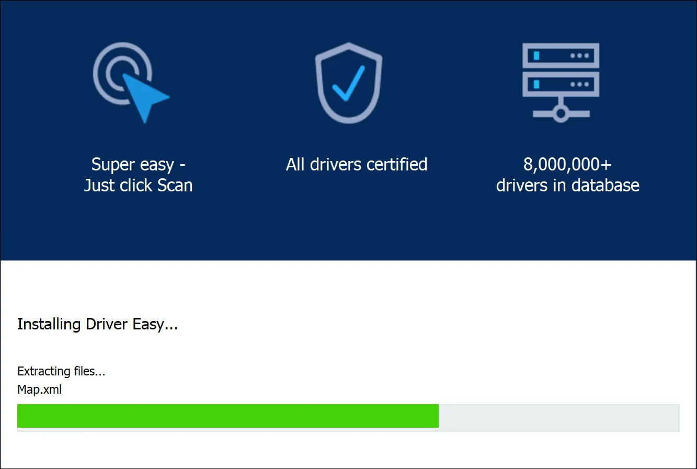Click the "Extracting files..." status text
The image size is (697, 469).
click(61, 371)
